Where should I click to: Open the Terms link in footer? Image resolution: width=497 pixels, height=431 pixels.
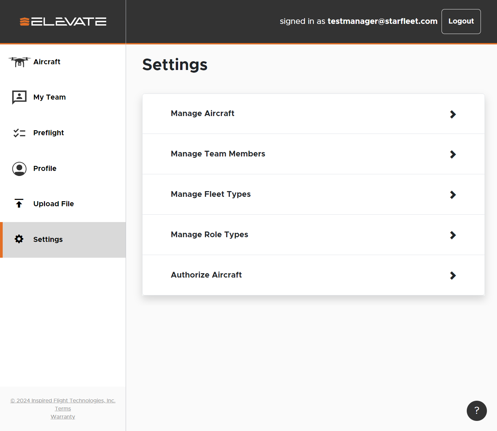[63, 409]
